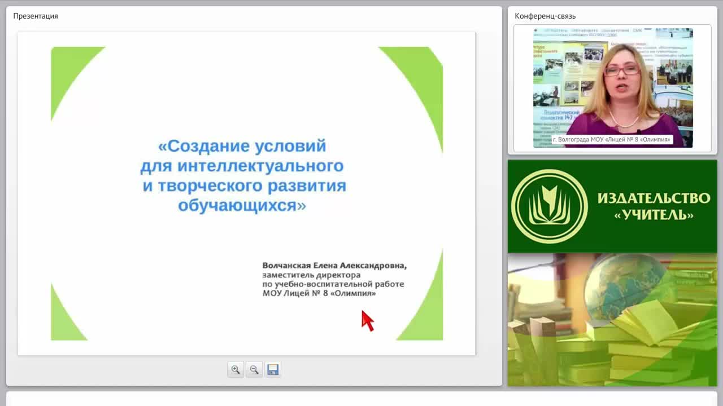723x406 pixels.
Task: Click the line «заместитель директора» on slide
Action: pos(311,275)
